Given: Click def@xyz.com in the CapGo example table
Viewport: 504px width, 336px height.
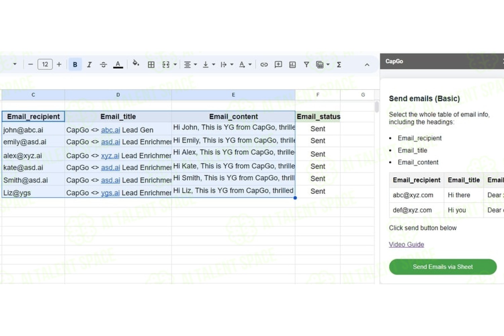Looking at the screenshot, I should tap(412, 210).
